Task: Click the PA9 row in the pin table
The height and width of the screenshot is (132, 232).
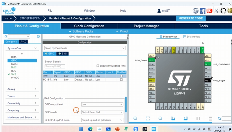Action: coord(85,76)
